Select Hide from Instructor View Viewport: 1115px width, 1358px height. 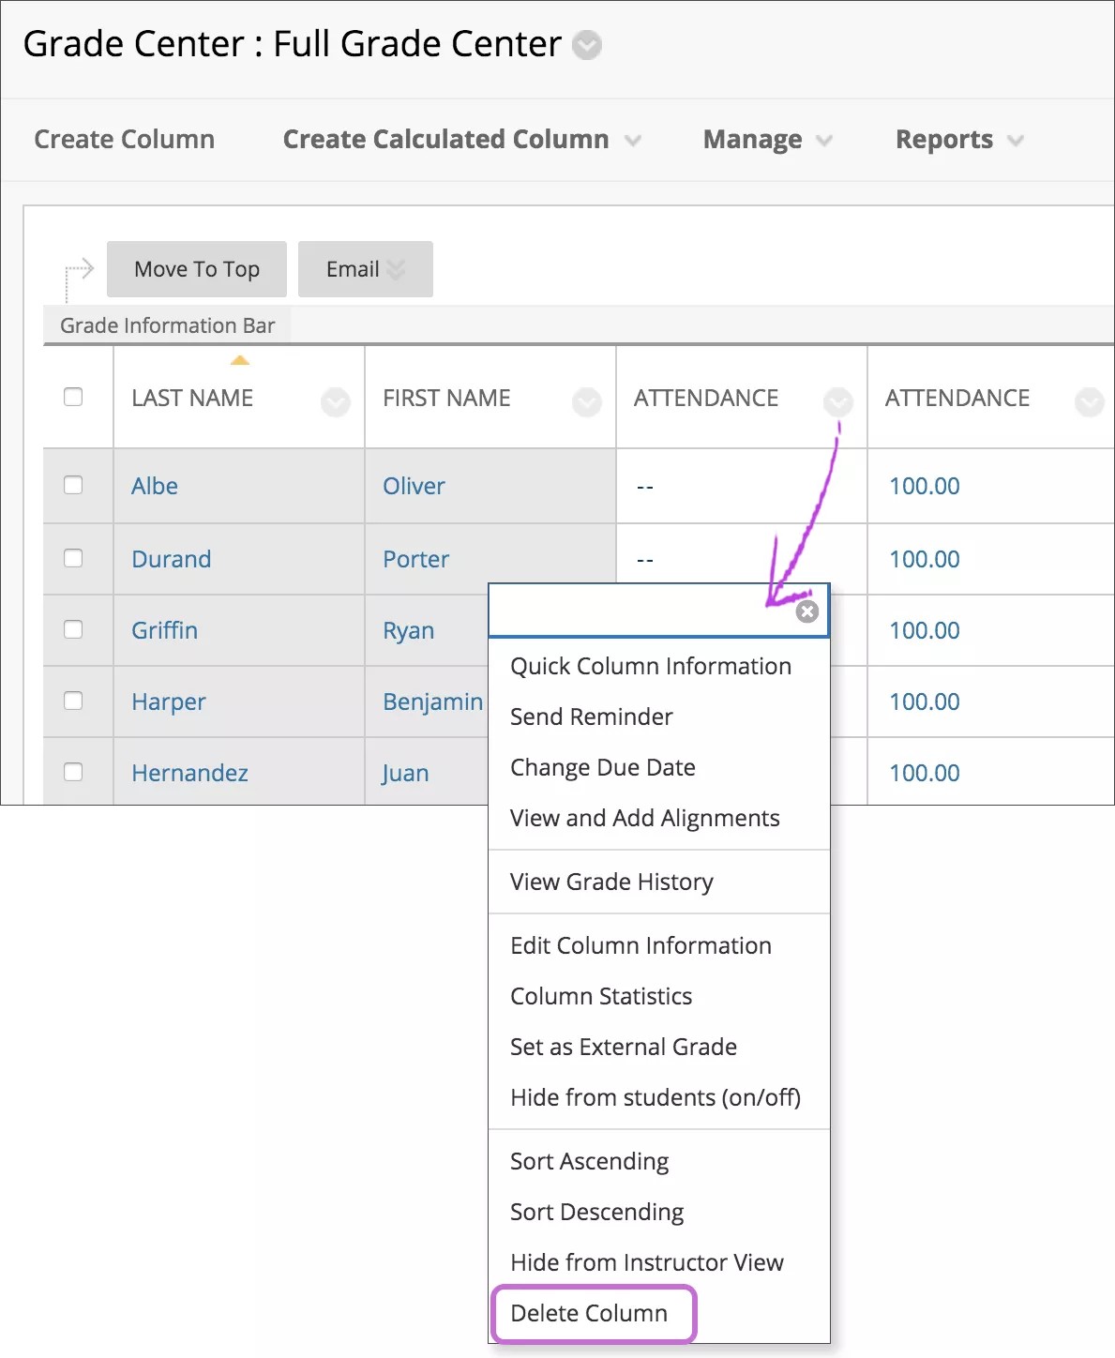pyautogui.click(x=646, y=1262)
